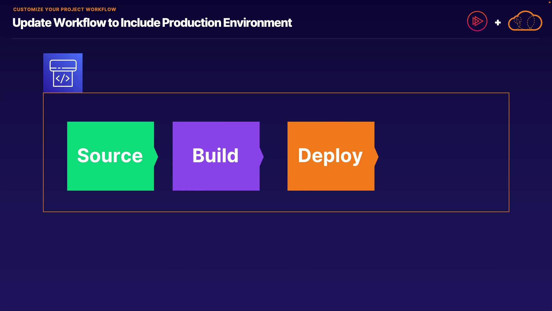
Task: Click the orange Deploy block's arrow tip
Action: click(376, 156)
